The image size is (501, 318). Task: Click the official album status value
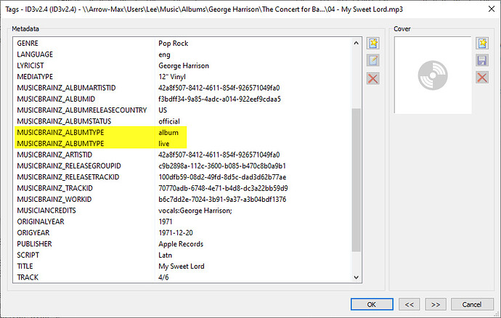click(x=169, y=121)
